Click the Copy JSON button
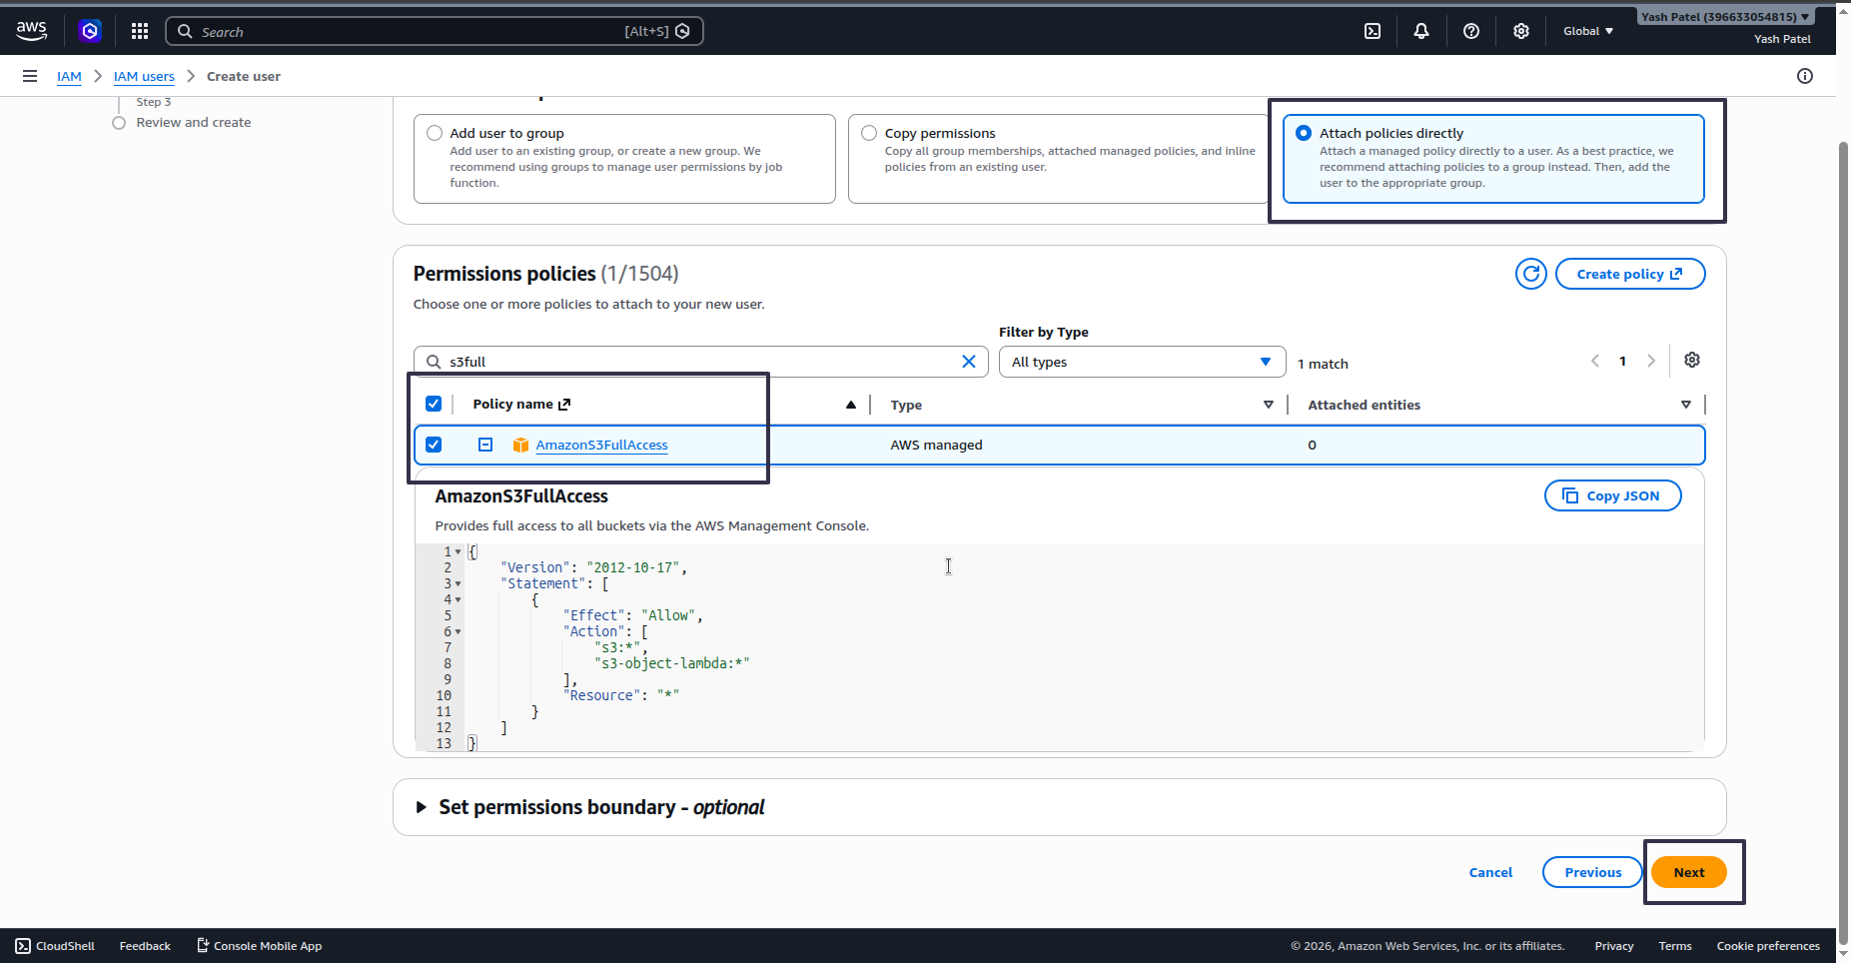The image size is (1851, 963). [1613, 495]
